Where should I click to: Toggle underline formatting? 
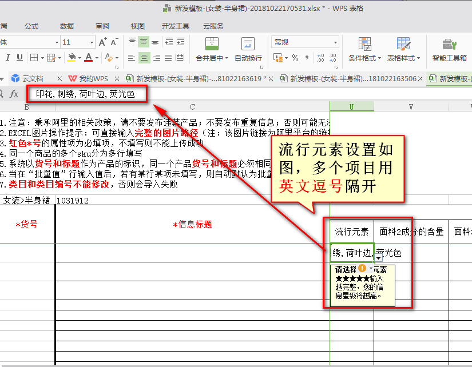click(19, 58)
